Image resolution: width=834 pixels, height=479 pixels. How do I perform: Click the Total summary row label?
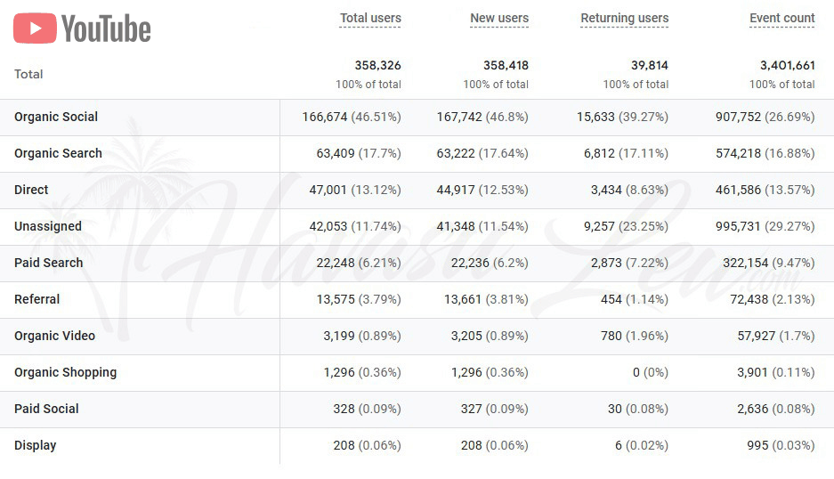pos(28,75)
